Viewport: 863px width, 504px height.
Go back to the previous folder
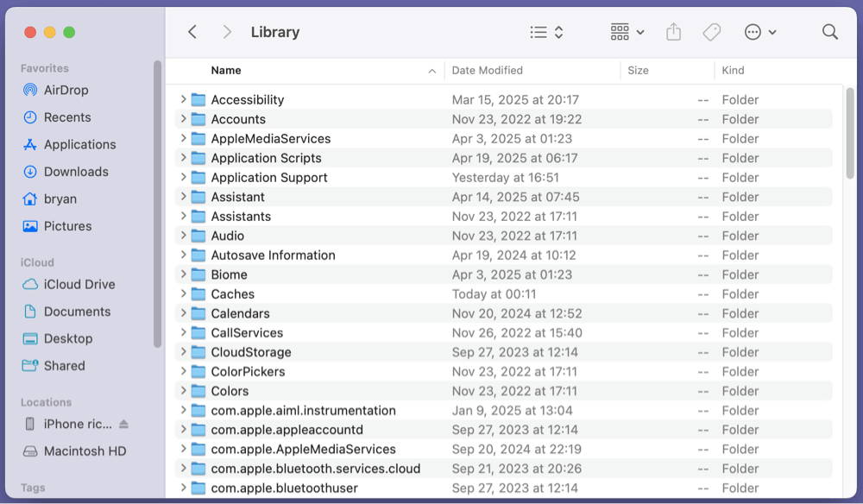(192, 32)
